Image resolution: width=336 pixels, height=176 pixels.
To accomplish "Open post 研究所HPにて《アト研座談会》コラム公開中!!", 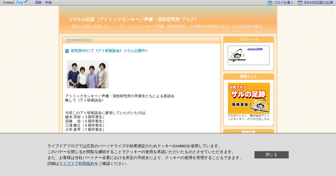I will coord(109,51).
